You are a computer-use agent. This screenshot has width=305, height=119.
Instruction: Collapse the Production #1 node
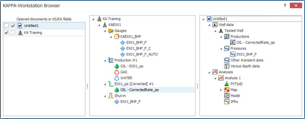click(105, 60)
